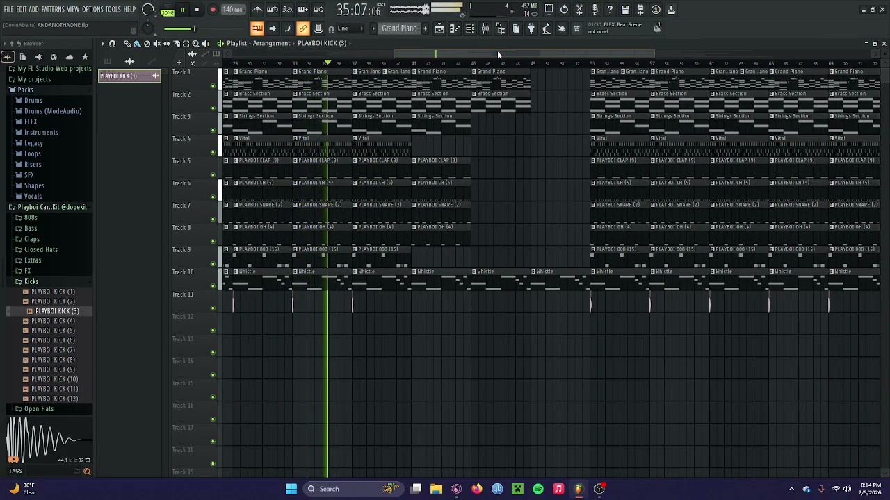Open the View playlist toolbar button
The width and height of the screenshot is (890, 500).
(x=439, y=28)
